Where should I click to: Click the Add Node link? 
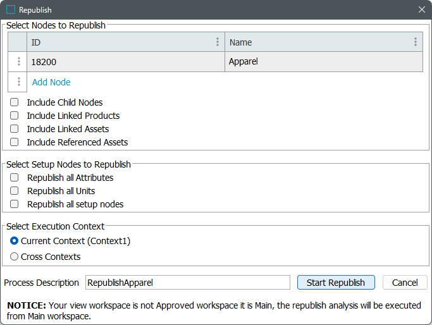pos(51,82)
